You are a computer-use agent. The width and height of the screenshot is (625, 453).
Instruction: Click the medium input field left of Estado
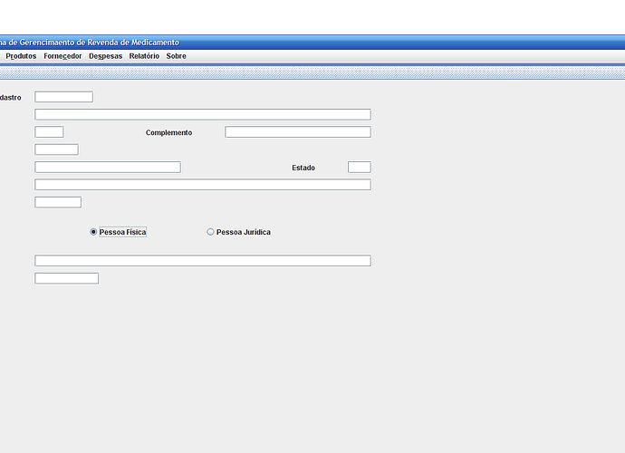click(108, 167)
